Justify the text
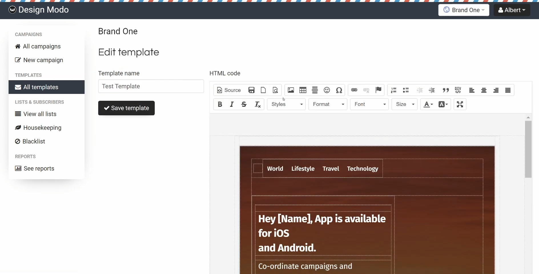 point(508,90)
